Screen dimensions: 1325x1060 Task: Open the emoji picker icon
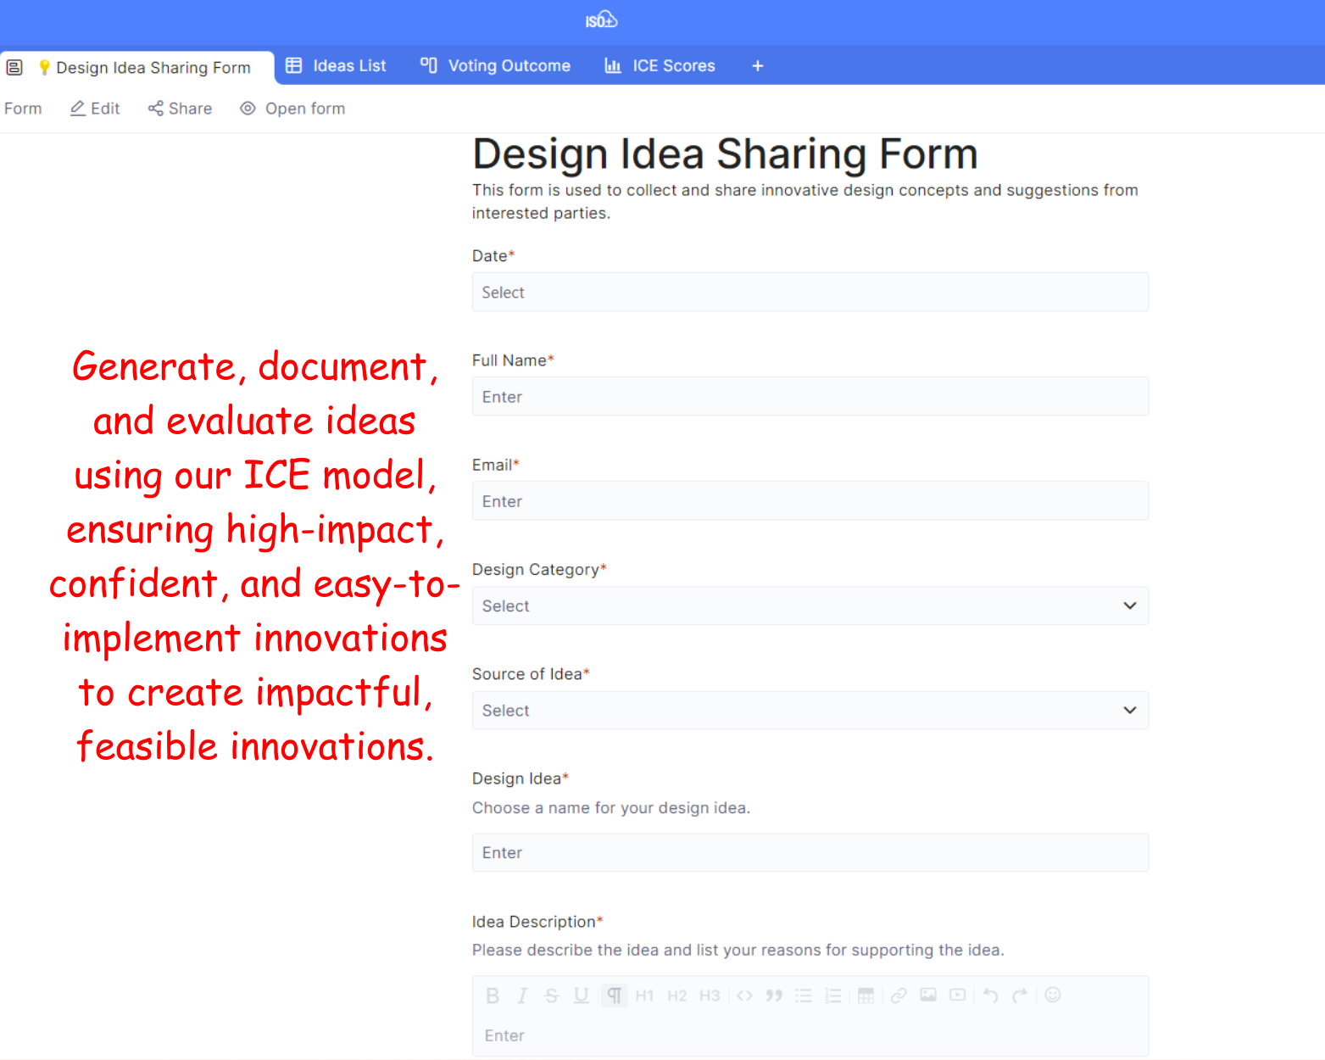tap(1053, 996)
